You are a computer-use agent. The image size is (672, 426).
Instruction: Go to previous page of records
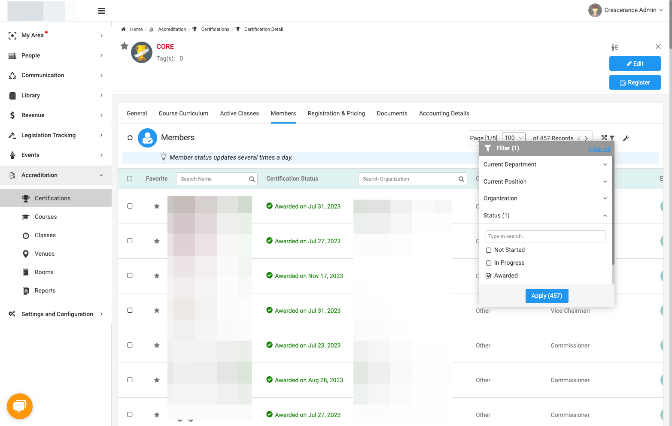pyautogui.click(x=579, y=138)
